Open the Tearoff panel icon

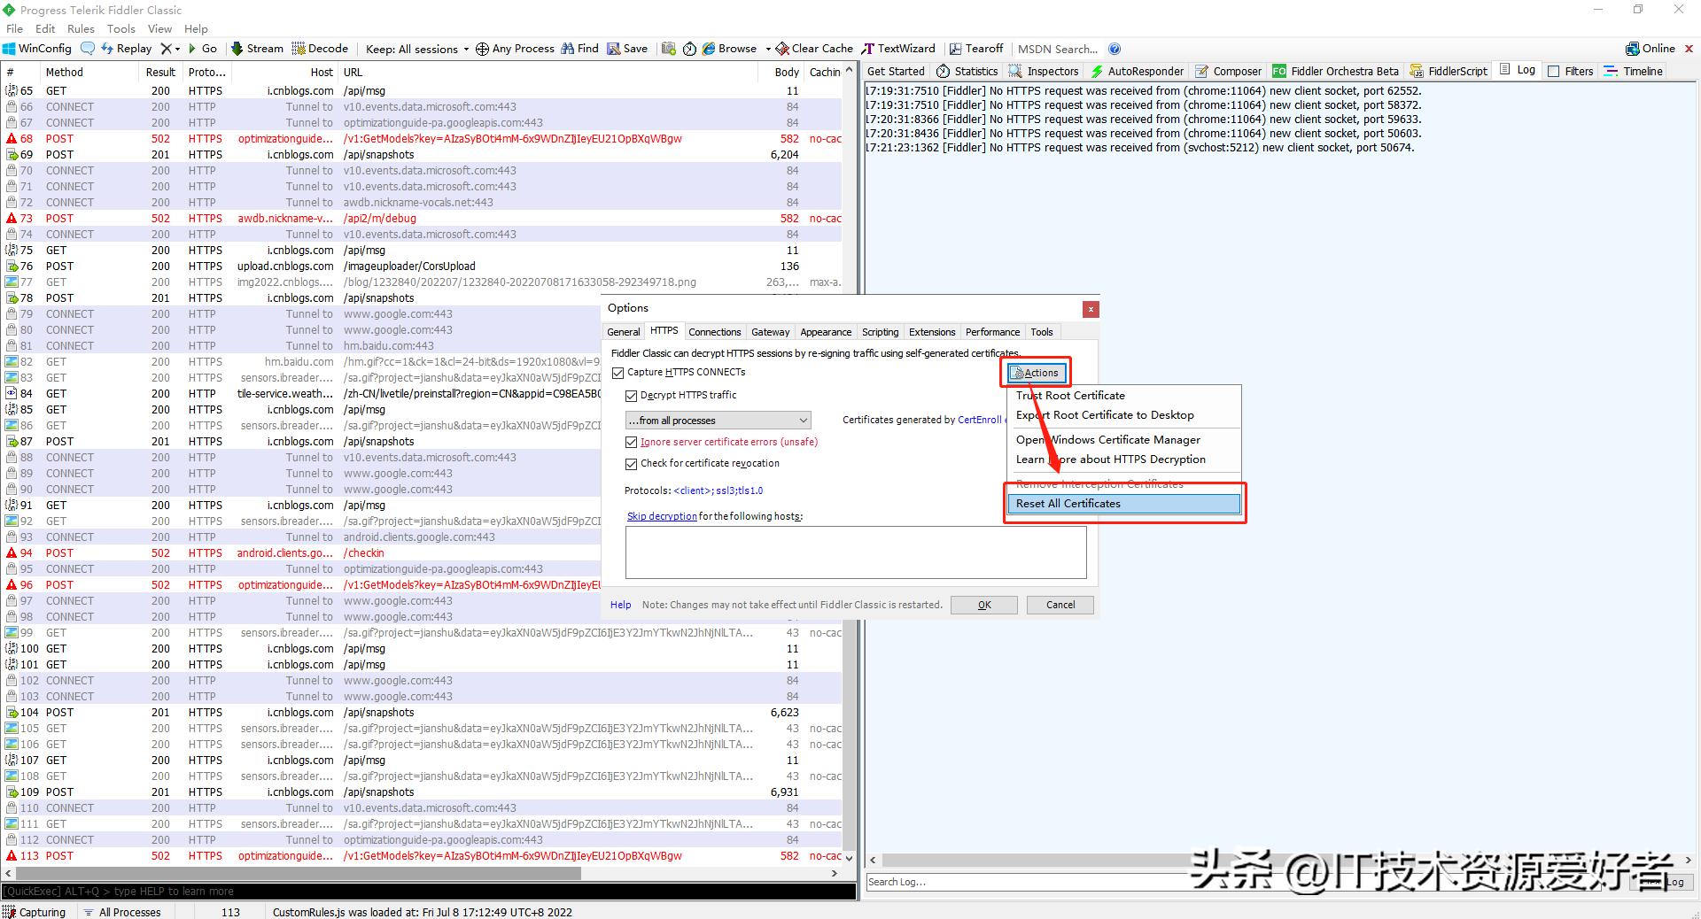click(x=975, y=49)
